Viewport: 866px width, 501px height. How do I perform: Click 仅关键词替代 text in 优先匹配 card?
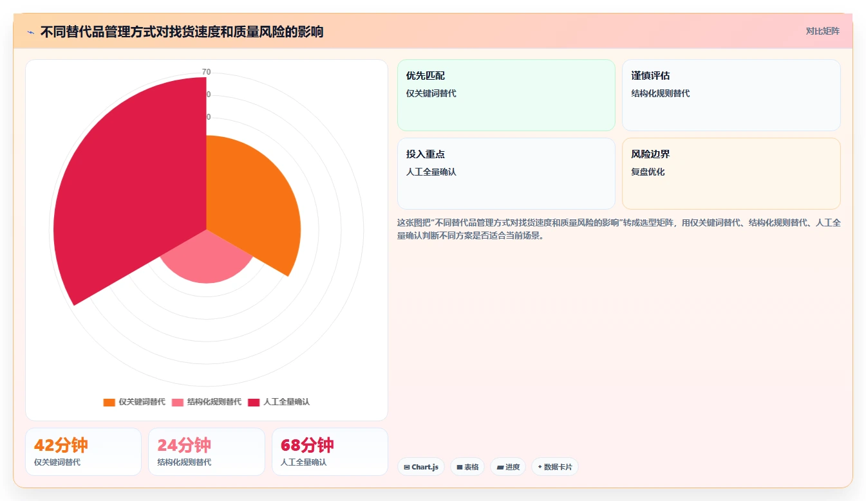(x=431, y=94)
